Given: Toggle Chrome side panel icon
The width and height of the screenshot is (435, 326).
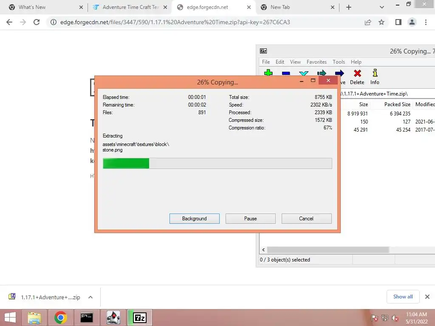Looking at the screenshot, I should 398,22.
